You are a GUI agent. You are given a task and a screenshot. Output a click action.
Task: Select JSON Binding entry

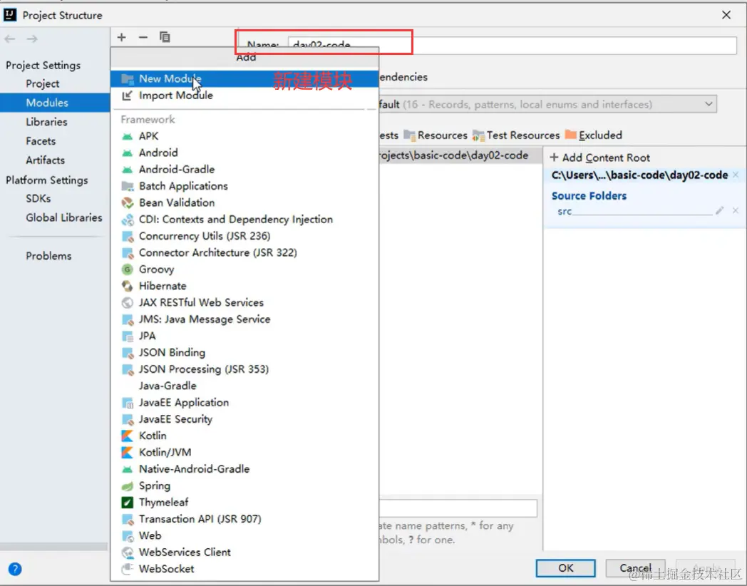[x=244, y=353]
